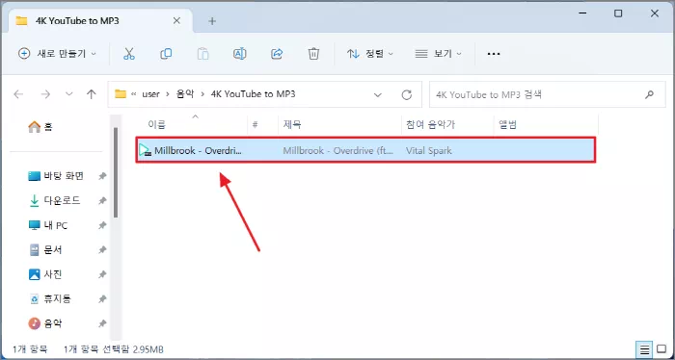
Task: Click 음악 in the address path
Action: (x=185, y=94)
